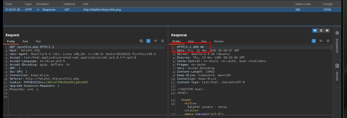Switch Request view to Raw tab

click(25, 41)
